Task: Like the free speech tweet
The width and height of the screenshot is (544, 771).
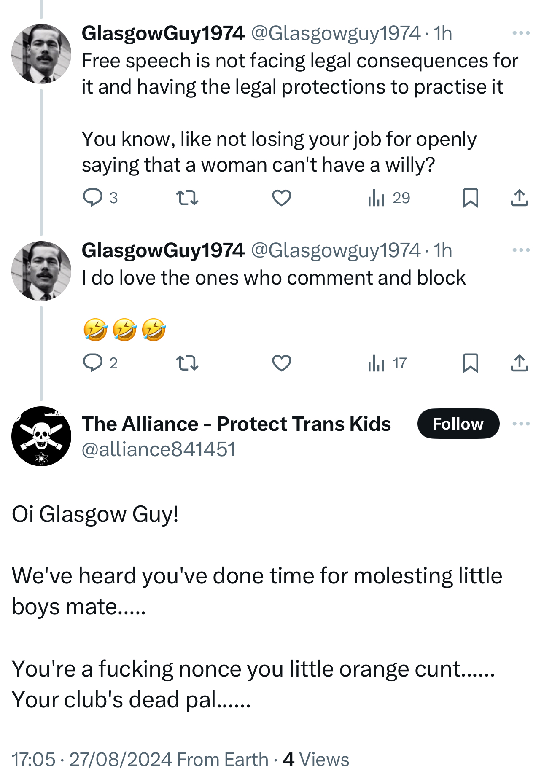Action: (x=282, y=198)
